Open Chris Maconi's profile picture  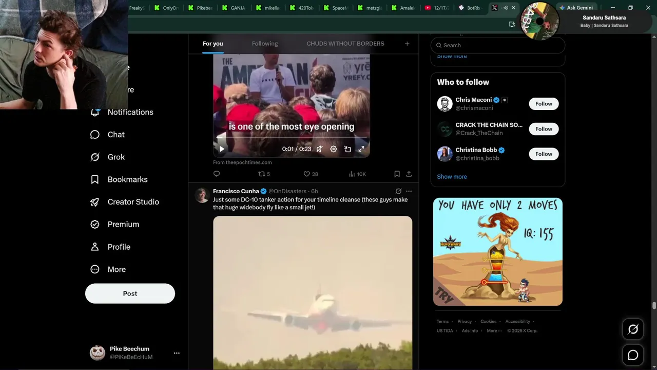click(445, 104)
